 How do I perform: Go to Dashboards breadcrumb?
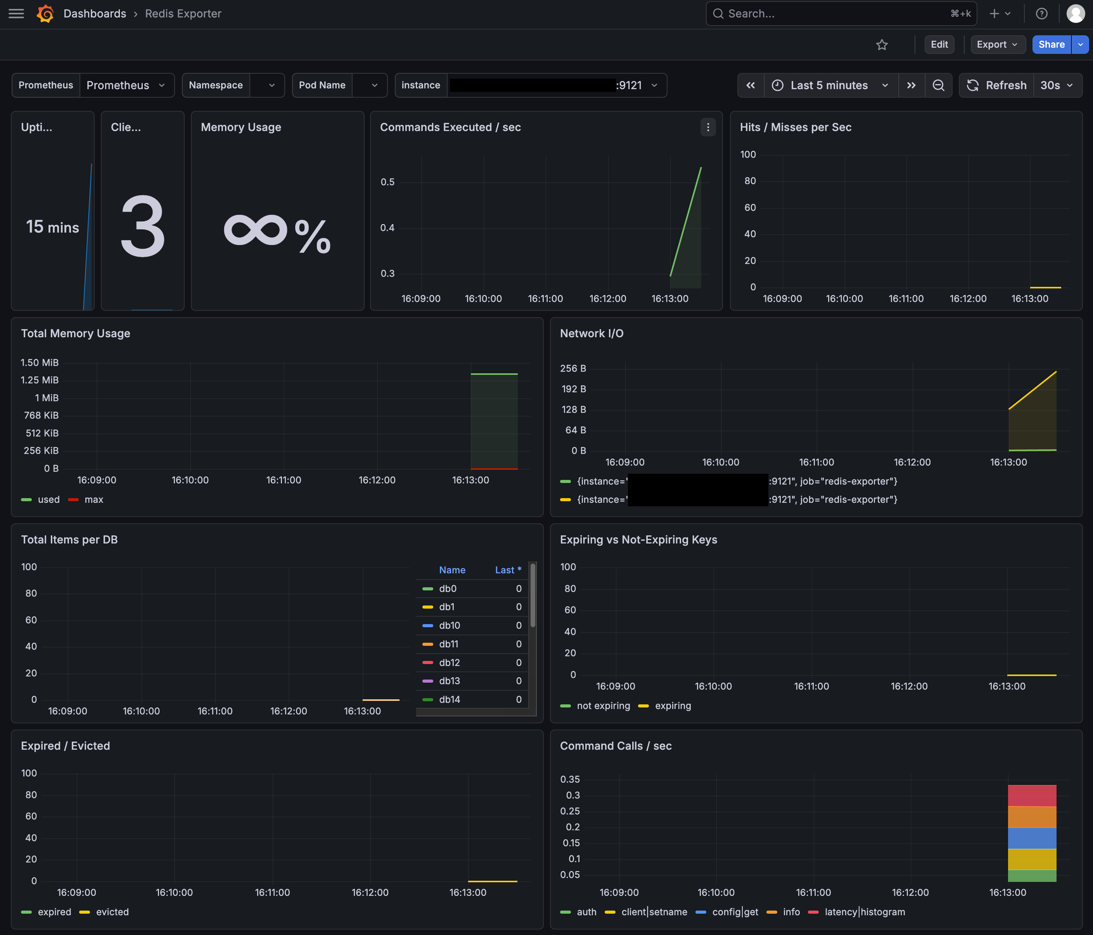pyautogui.click(x=95, y=14)
